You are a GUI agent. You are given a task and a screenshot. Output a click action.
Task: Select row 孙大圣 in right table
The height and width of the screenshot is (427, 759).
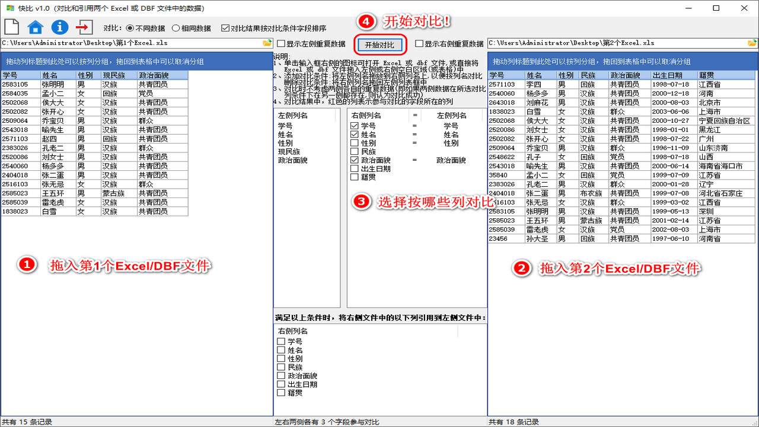[622, 238]
